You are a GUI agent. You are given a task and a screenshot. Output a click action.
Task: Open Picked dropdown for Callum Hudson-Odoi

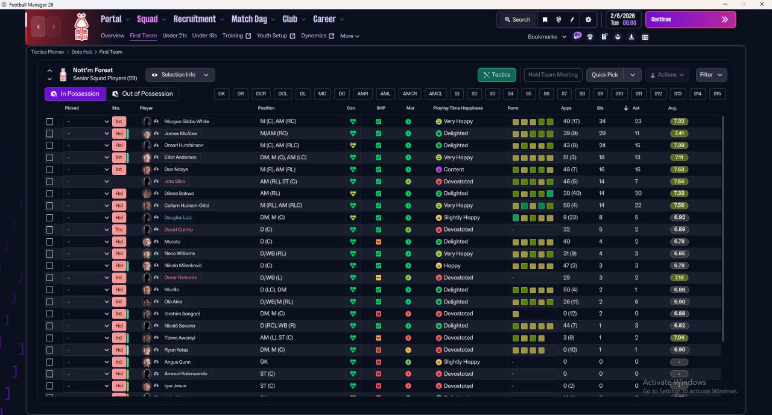click(87, 206)
